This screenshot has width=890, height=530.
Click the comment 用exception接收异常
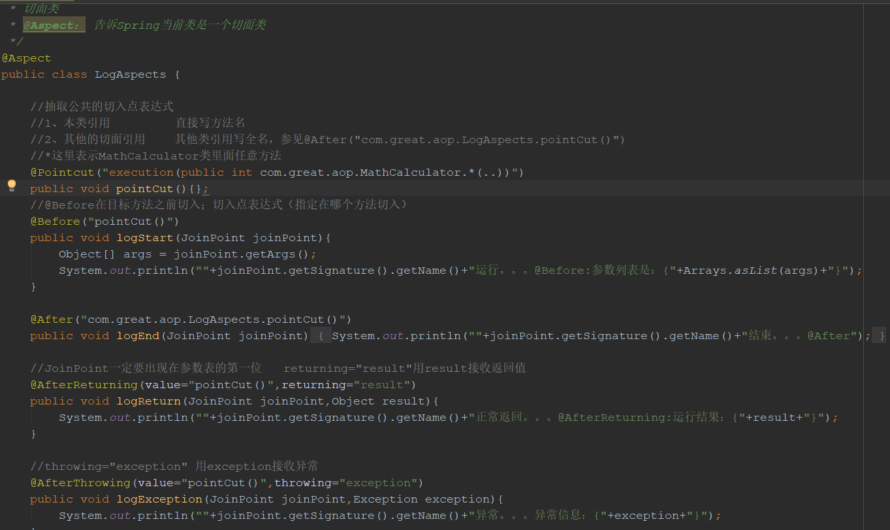coord(257,467)
